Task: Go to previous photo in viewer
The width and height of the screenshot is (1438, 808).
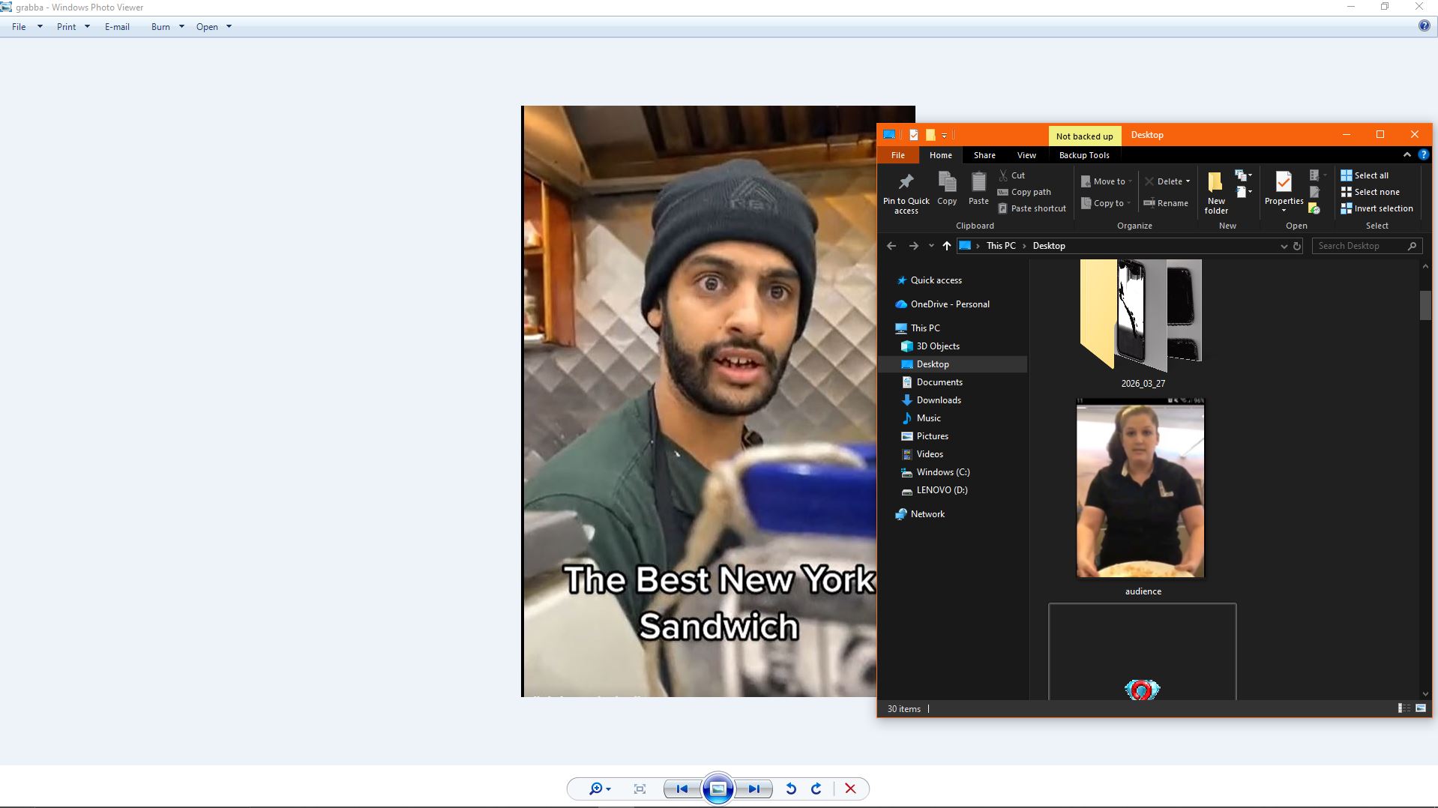Action: 682,789
